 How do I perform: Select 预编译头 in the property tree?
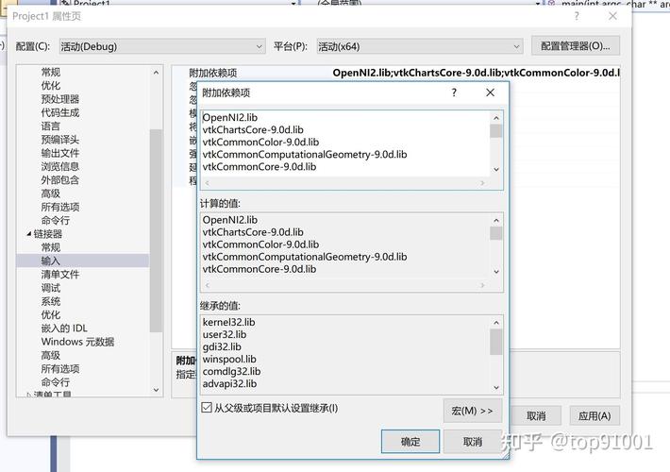[60, 140]
